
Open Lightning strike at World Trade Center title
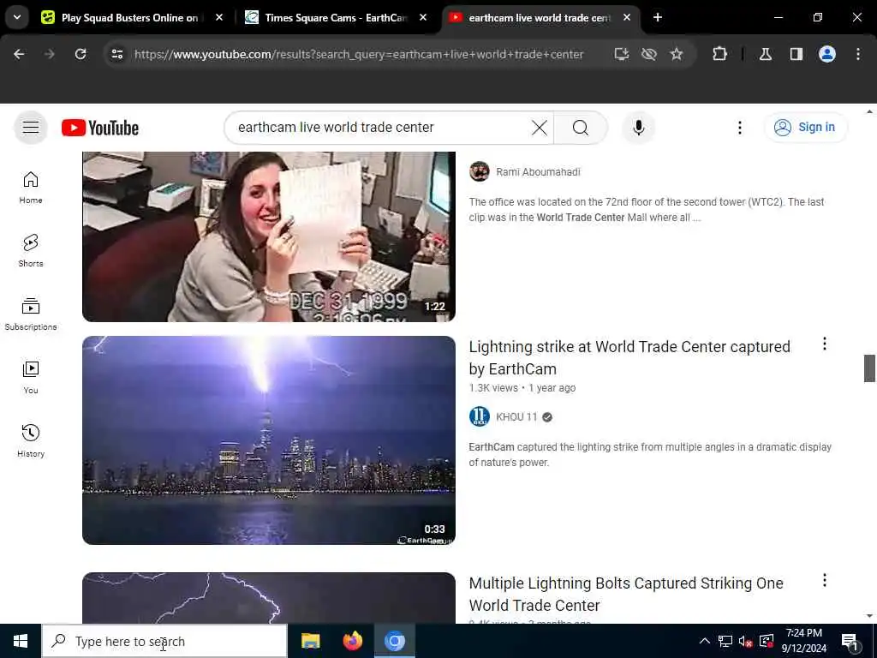click(629, 358)
